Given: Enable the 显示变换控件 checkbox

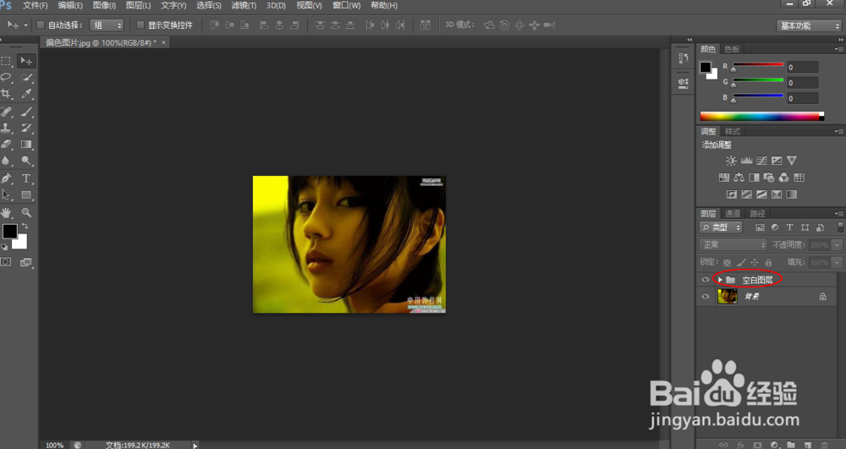Looking at the screenshot, I should (x=140, y=25).
